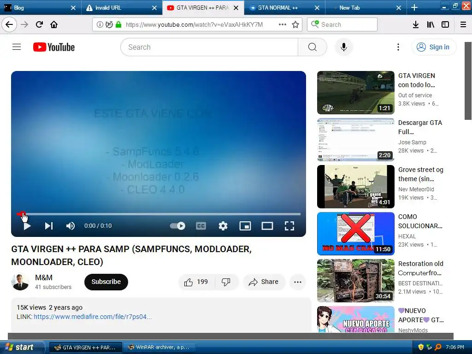Open YouTube settings three-dot menu
This screenshot has height=354, width=472.
click(398, 47)
